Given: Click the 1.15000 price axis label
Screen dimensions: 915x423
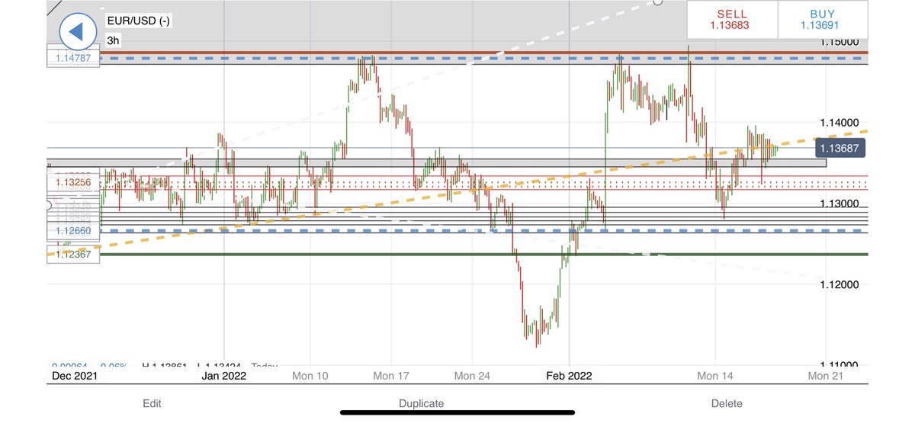Looking at the screenshot, I should click(x=840, y=42).
